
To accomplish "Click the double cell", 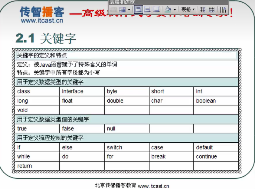I will [127, 101].
